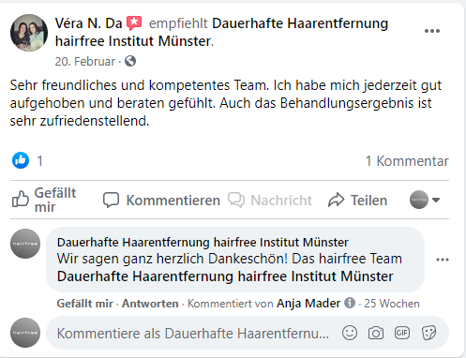Viewport: 466px width, 358px height.
Task: Open Véra N. Da's profile picture
Action: 29,33
